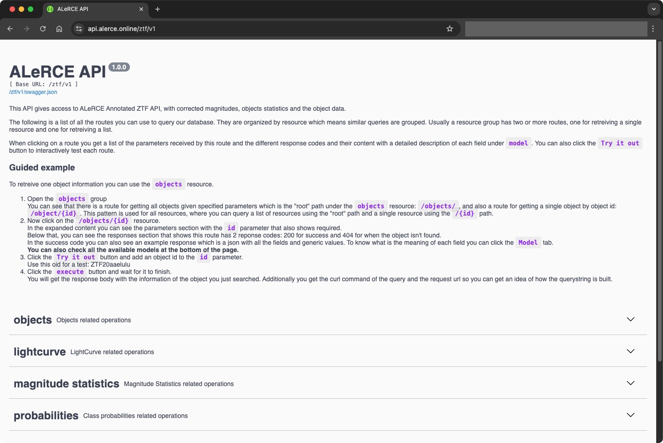Expand the objects section chevron
This screenshot has height=443, width=663.
631,319
